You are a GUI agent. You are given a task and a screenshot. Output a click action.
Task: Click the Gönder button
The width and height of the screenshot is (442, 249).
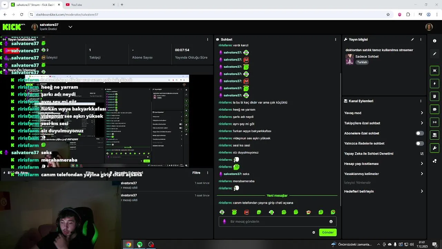[328, 232]
